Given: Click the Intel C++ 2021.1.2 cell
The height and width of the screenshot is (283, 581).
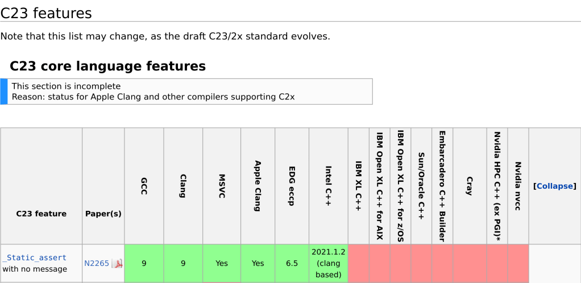Looking at the screenshot, I should 328,263.
